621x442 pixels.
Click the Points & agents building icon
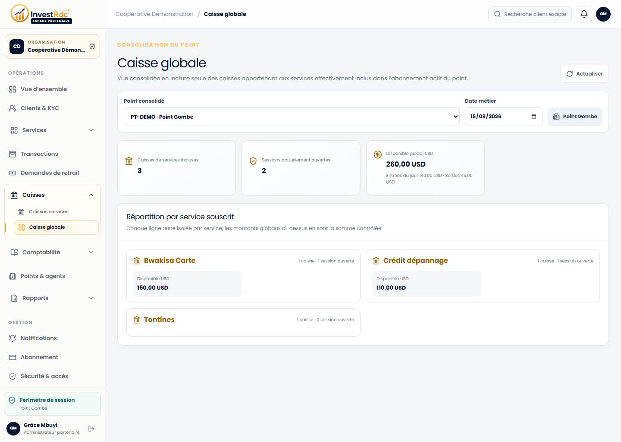pyautogui.click(x=13, y=276)
